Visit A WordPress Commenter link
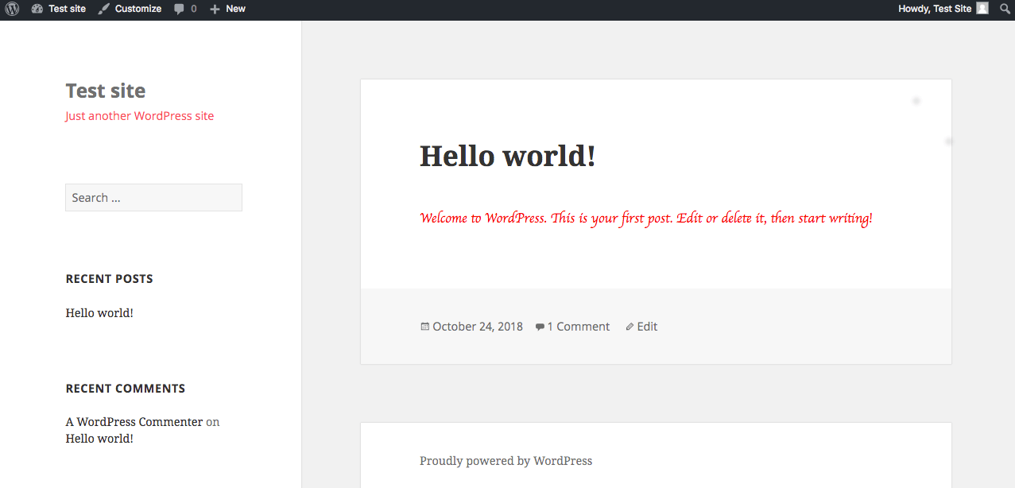 click(x=134, y=422)
